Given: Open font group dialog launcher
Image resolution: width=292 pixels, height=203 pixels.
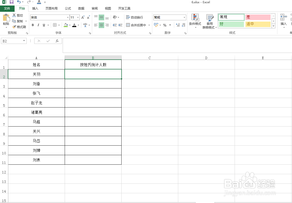Looking at the screenshot, I should (x=90, y=33).
